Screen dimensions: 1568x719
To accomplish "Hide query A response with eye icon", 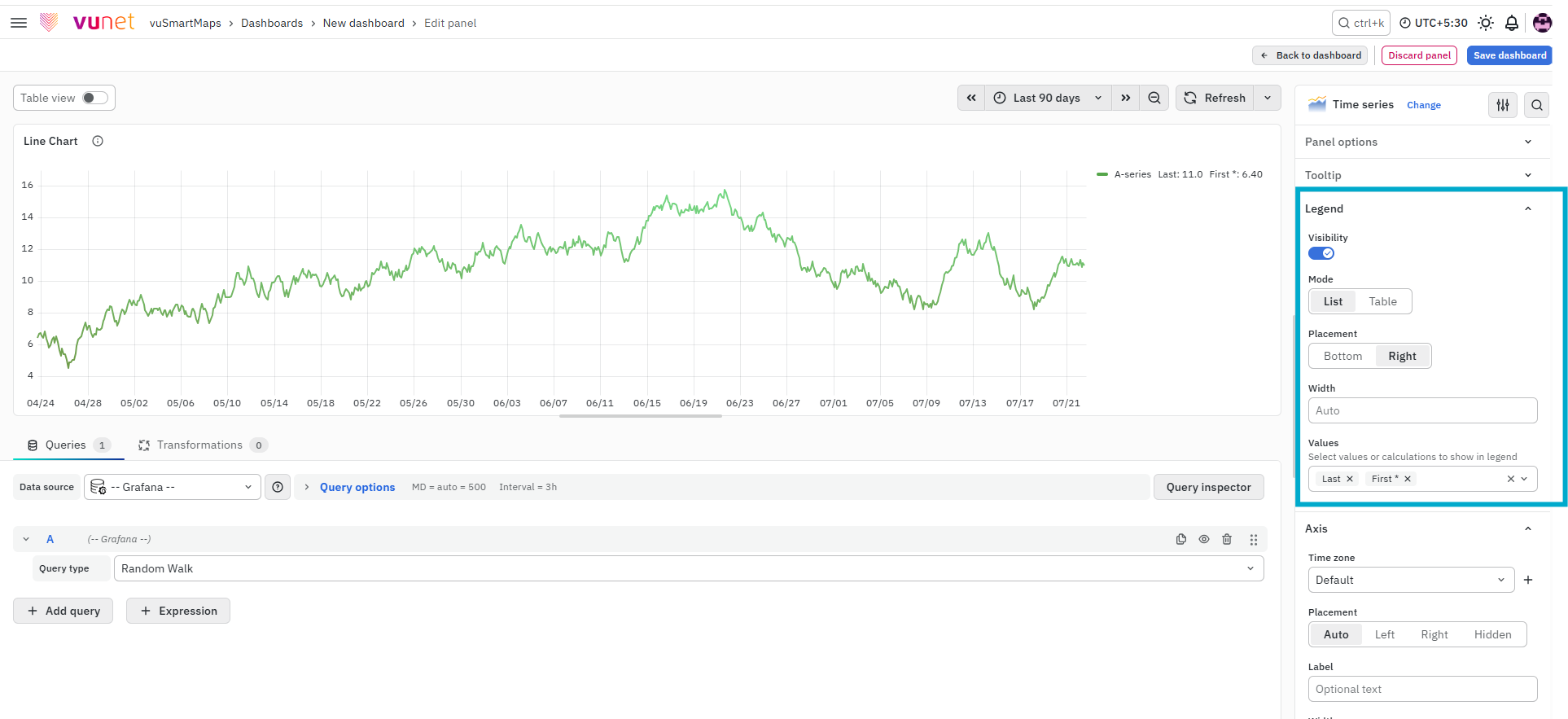I will (x=1204, y=539).
